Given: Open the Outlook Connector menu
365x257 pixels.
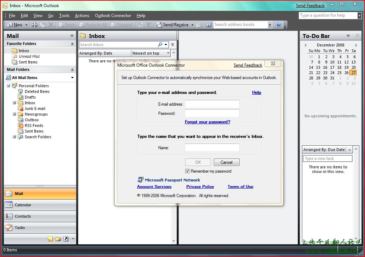Looking at the screenshot, I should point(113,16).
